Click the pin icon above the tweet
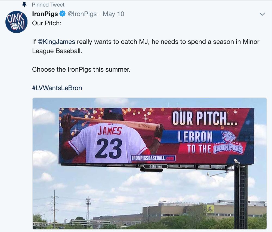 (x=25, y=5)
